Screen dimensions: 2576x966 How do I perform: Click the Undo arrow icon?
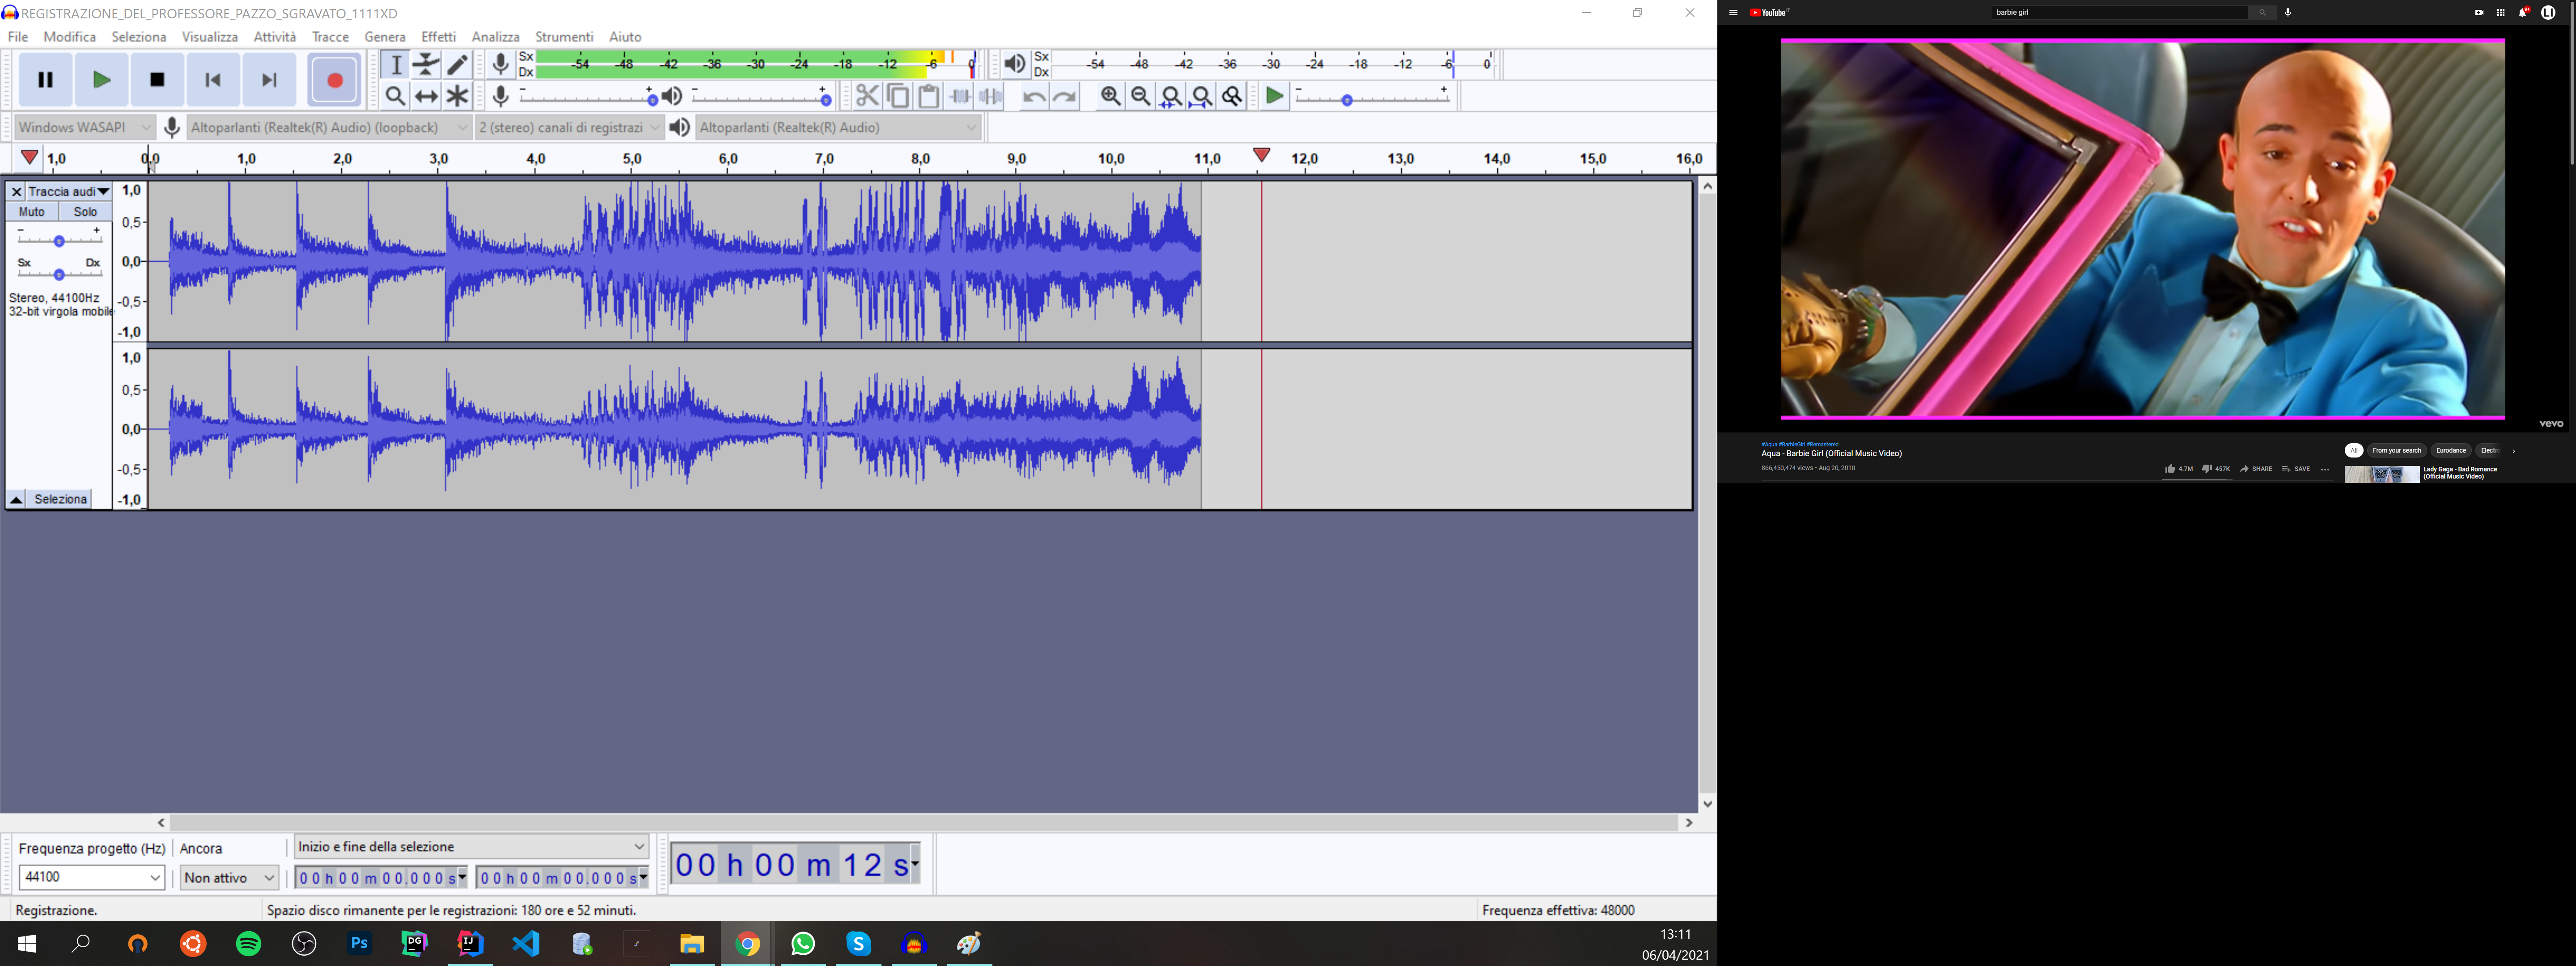(1034, 96)
